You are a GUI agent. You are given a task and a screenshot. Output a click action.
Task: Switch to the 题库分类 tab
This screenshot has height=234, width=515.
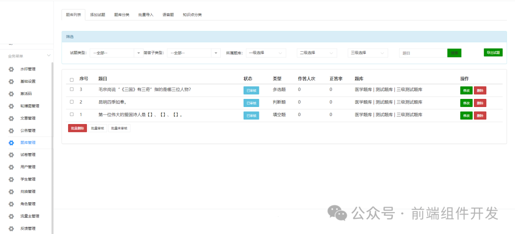click(122, 15)
